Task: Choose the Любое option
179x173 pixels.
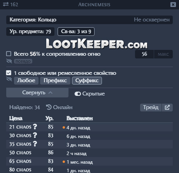Action: [x=26, y=81]
